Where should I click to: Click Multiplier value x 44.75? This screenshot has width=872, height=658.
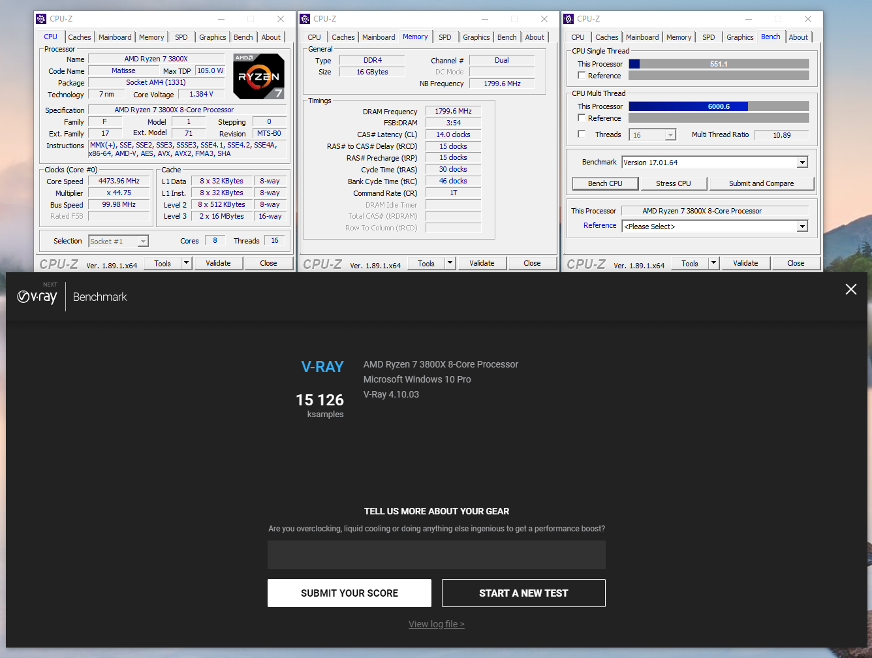coord(119,193)
